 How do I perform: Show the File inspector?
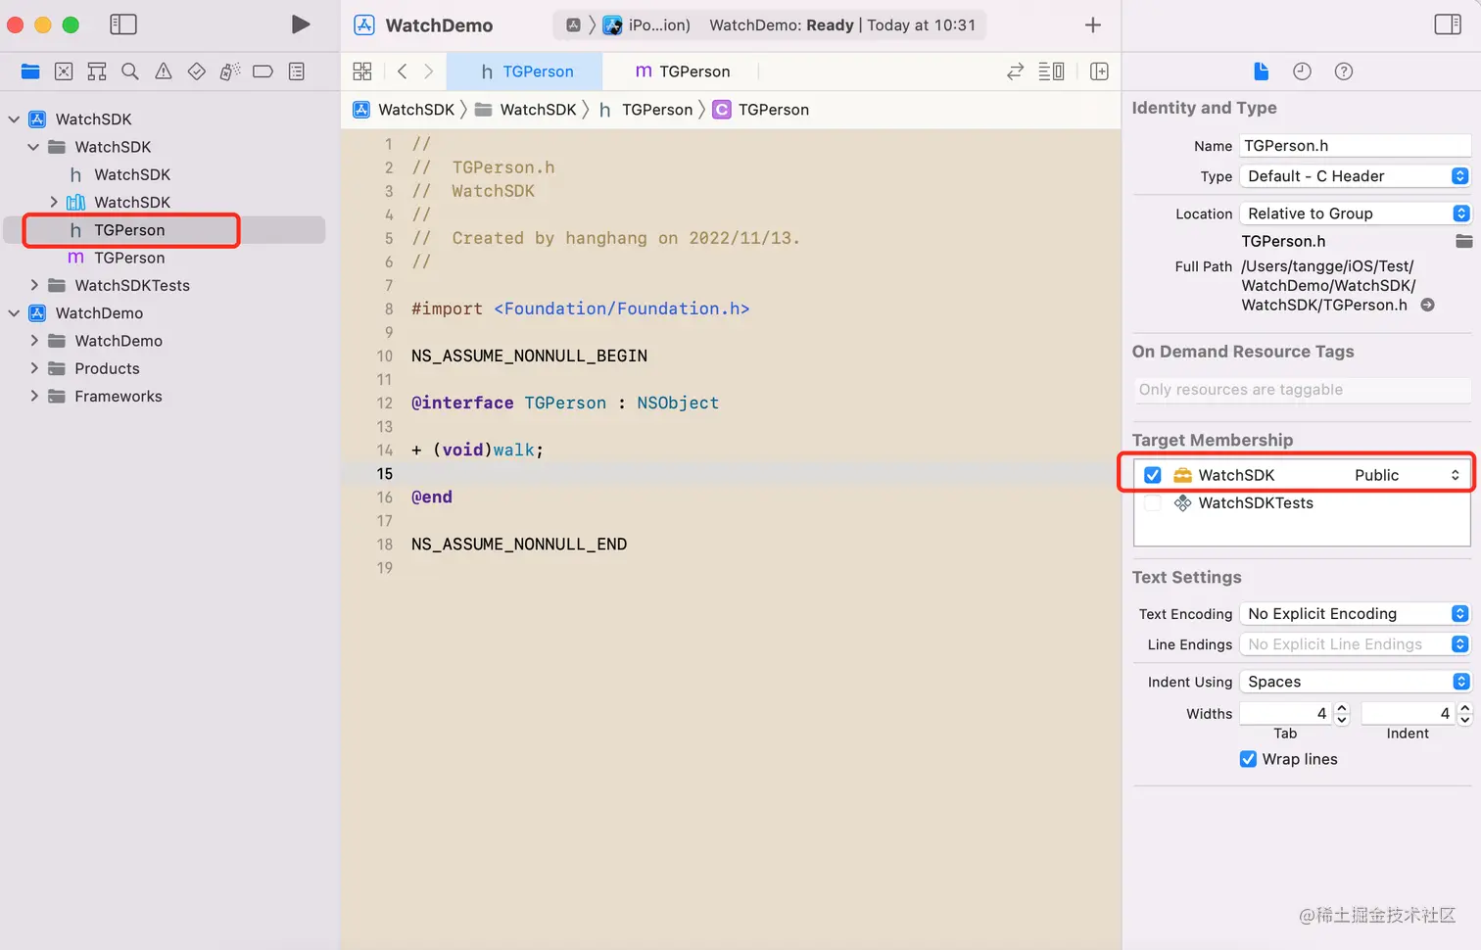click(1261, 71)
